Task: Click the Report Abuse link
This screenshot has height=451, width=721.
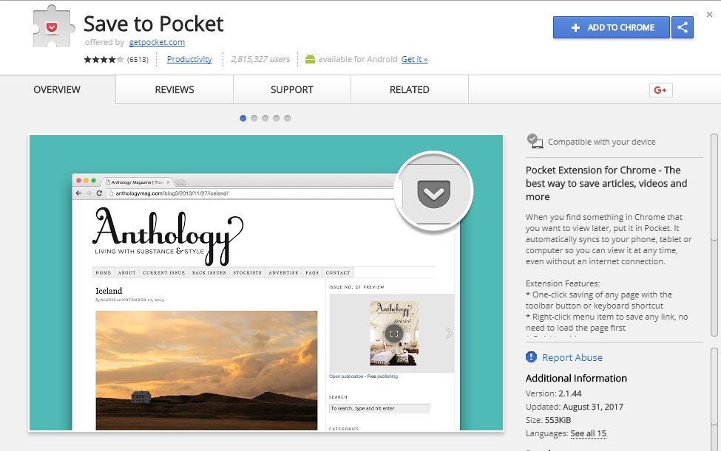Action: 572,357
